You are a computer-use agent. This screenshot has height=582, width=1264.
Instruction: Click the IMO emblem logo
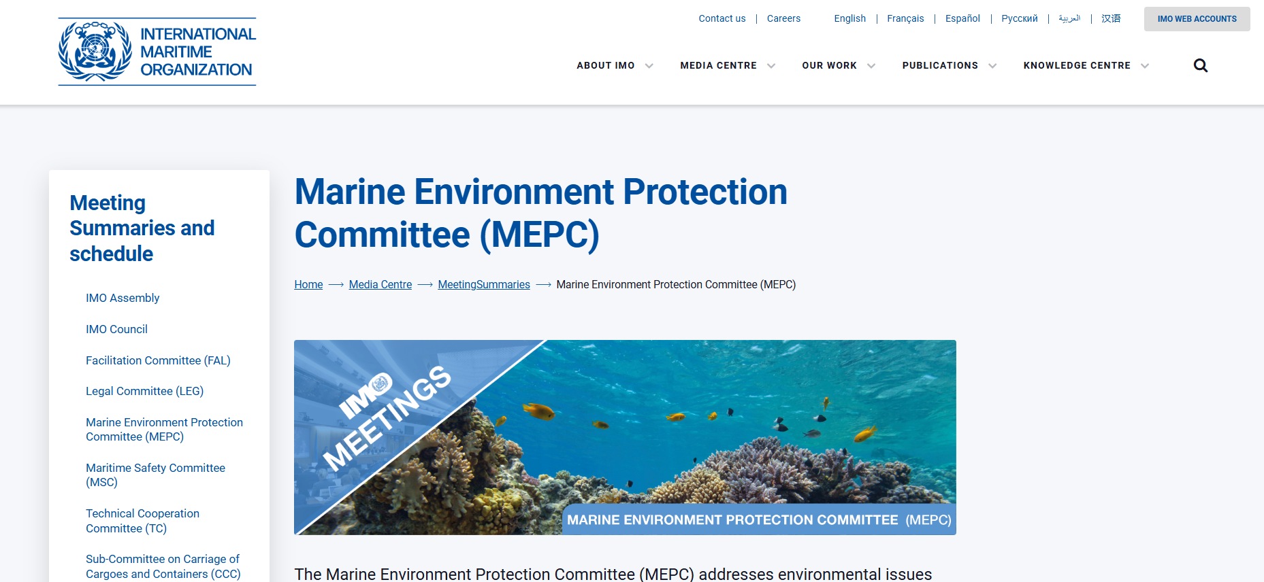click(x=95, y=52)
